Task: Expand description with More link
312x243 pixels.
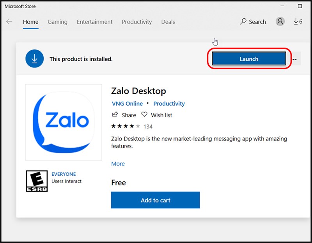Action: click(x=118, y=164)
